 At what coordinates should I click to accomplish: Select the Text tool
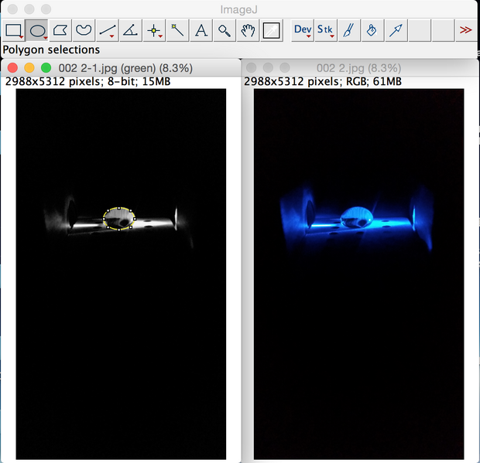pyautogui.click(x=201, y=31)
